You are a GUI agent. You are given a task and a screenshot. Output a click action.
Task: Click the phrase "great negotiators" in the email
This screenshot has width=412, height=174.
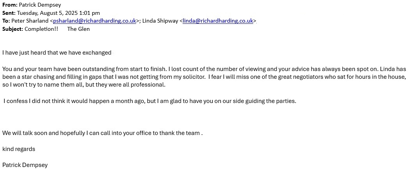pyautogui.click(x=291, y=77)
